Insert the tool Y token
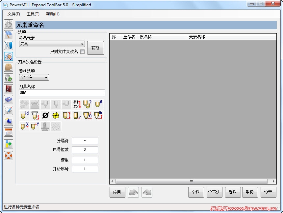283x213 pixels. point(35,126)
